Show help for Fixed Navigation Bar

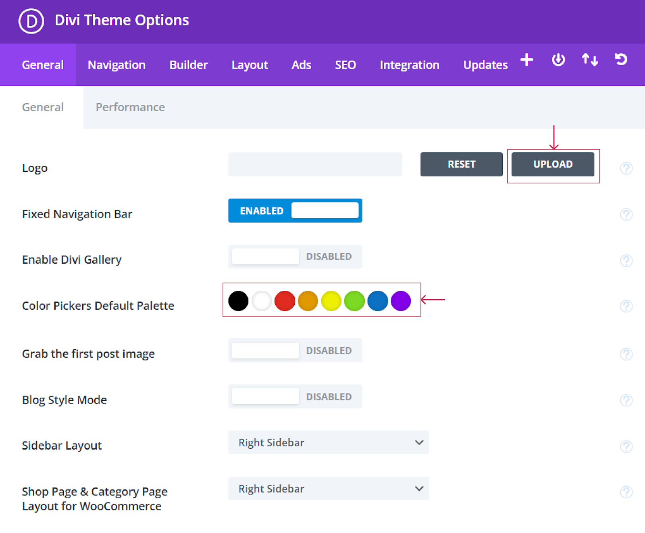pos(626,214)
